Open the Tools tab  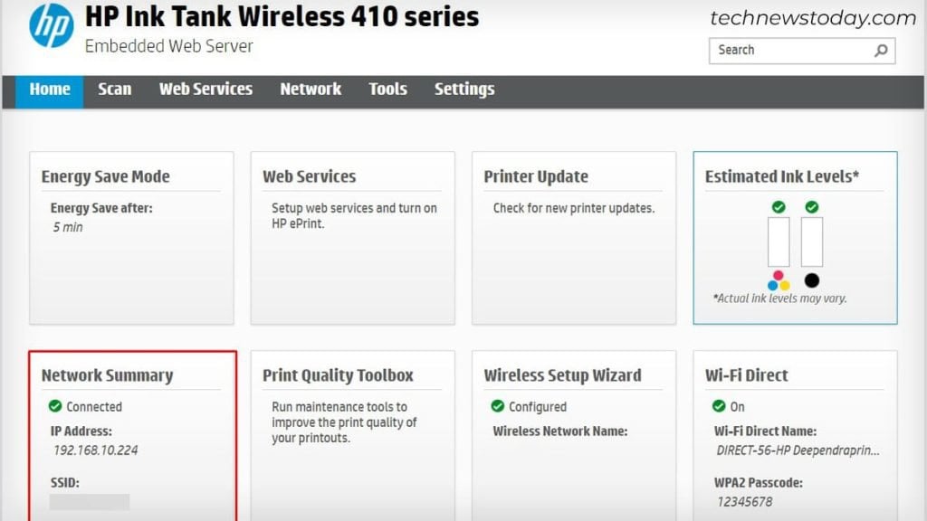pyautogui.click(x=387, y=90)
